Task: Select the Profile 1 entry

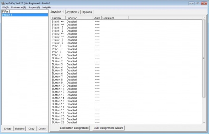Action: click(25, 15)
